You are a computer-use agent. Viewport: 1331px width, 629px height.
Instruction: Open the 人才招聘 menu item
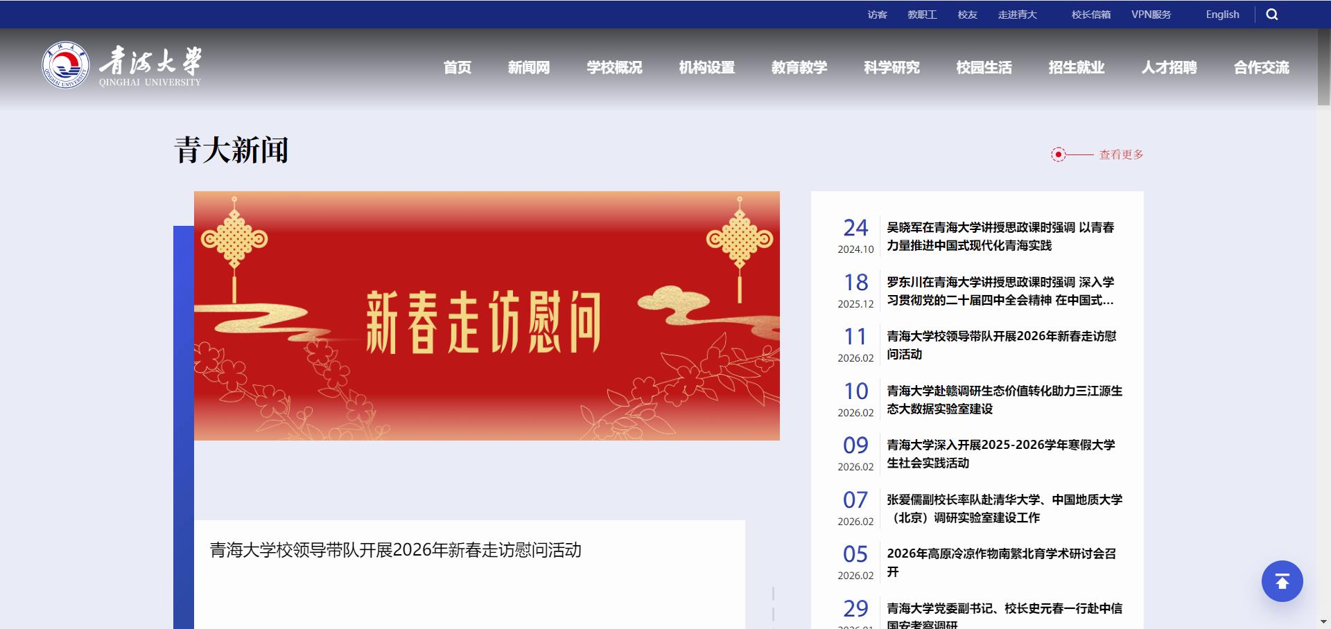point(1168,67)
